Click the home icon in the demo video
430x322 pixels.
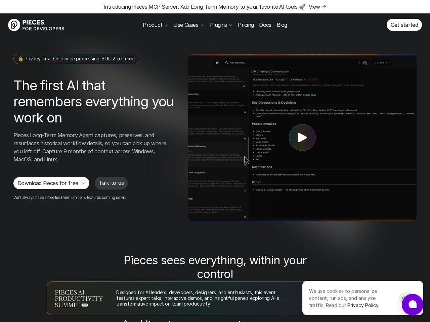(217, 63)
